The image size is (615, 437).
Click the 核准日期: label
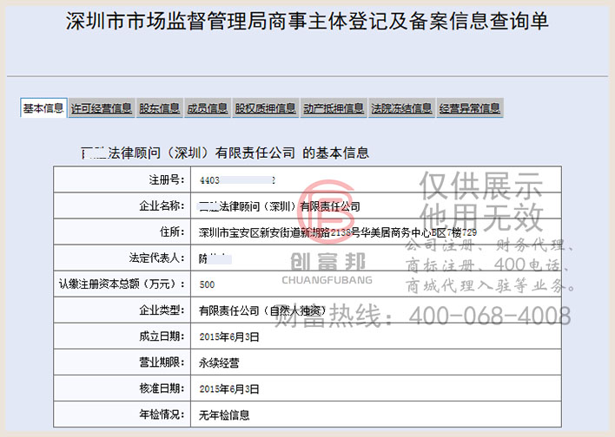(162, 388)
